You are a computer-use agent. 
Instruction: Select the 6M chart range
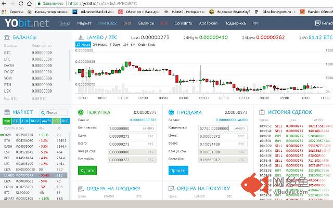click(133, 45)
